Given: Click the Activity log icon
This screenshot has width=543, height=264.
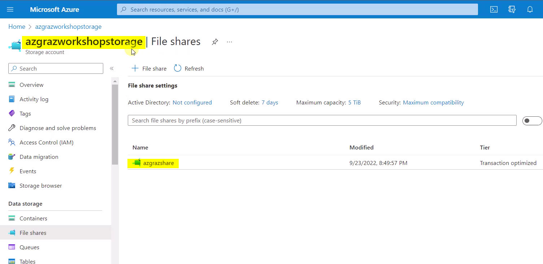Looking at the screenshot, I should pos(12,99).
